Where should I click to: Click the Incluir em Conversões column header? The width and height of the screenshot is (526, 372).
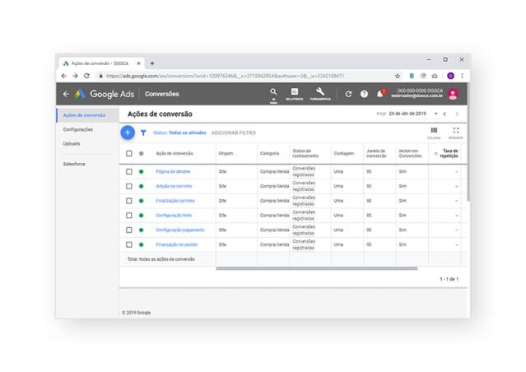(x=410, y=153)
